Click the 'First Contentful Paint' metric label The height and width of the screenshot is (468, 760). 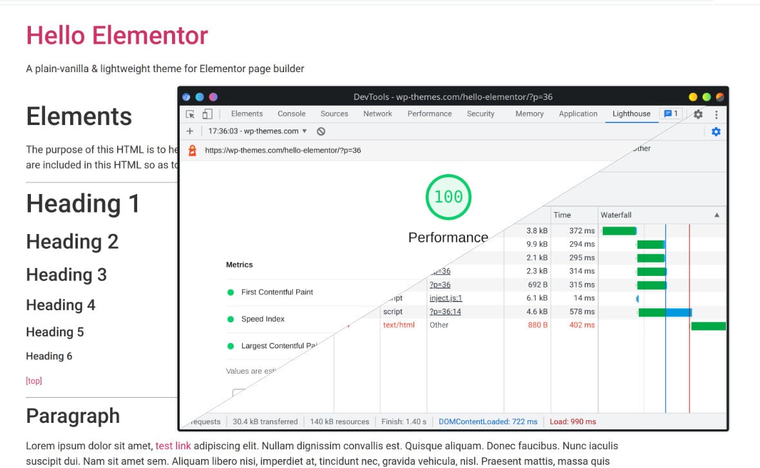click(277, 292)
